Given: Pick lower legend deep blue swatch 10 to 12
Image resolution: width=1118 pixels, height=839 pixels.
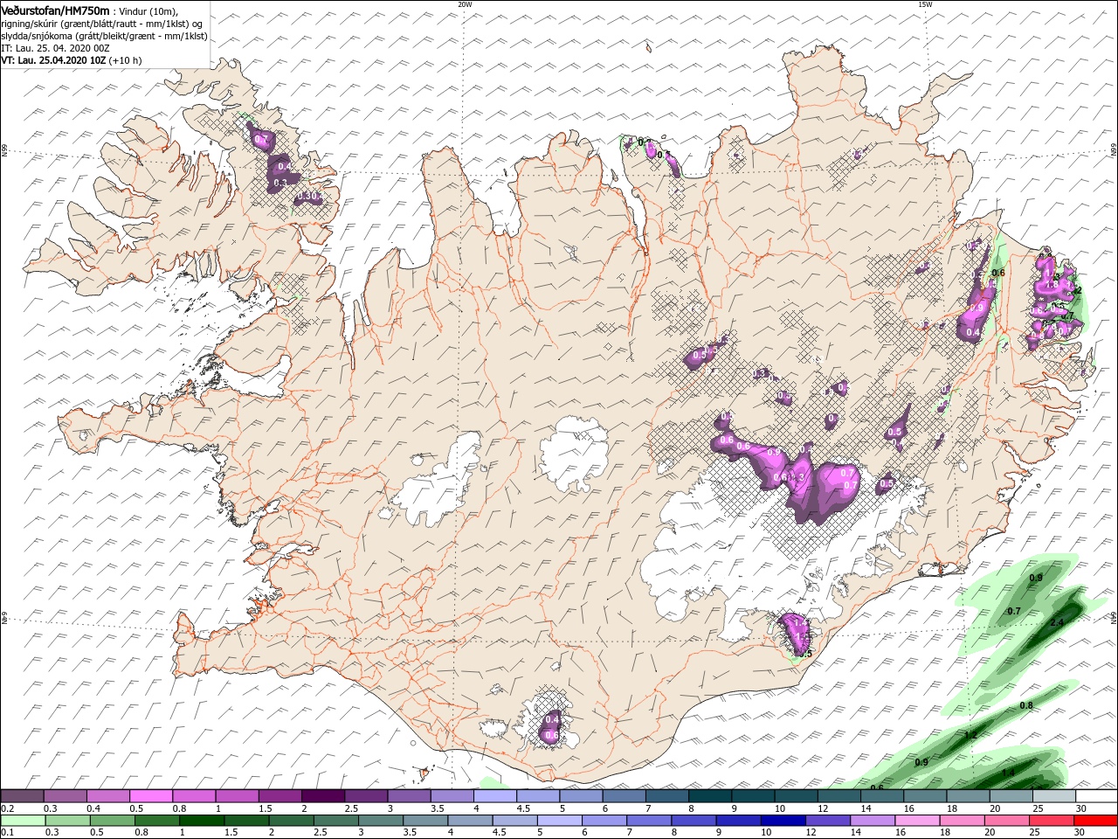Looking at the screenshot, I should click(x=783, y=821).
